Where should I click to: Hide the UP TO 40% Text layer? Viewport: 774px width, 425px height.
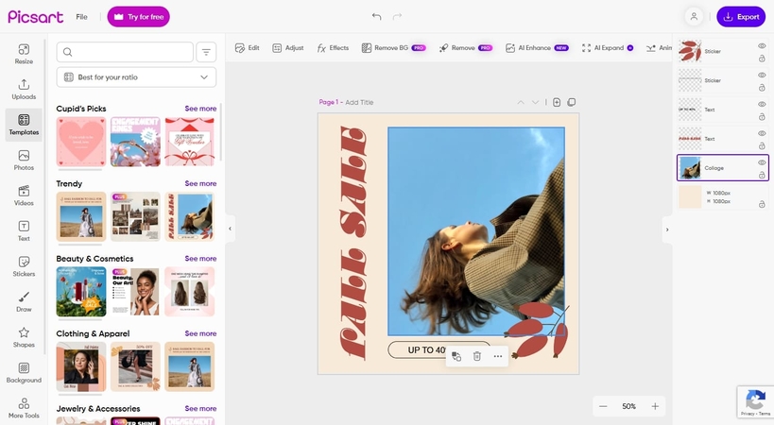[x=762, y=104]
